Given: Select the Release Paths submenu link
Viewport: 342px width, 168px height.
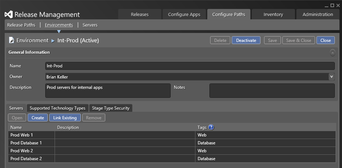Looking at the screenshot, I should 21,25.
